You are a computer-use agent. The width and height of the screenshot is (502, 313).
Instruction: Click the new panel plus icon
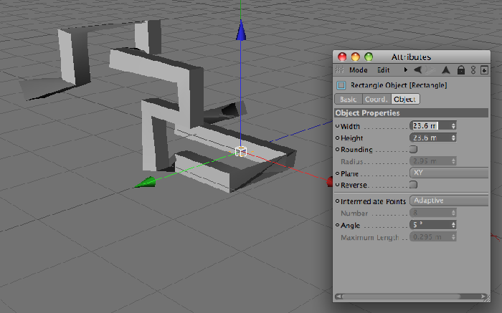(484, 70)
